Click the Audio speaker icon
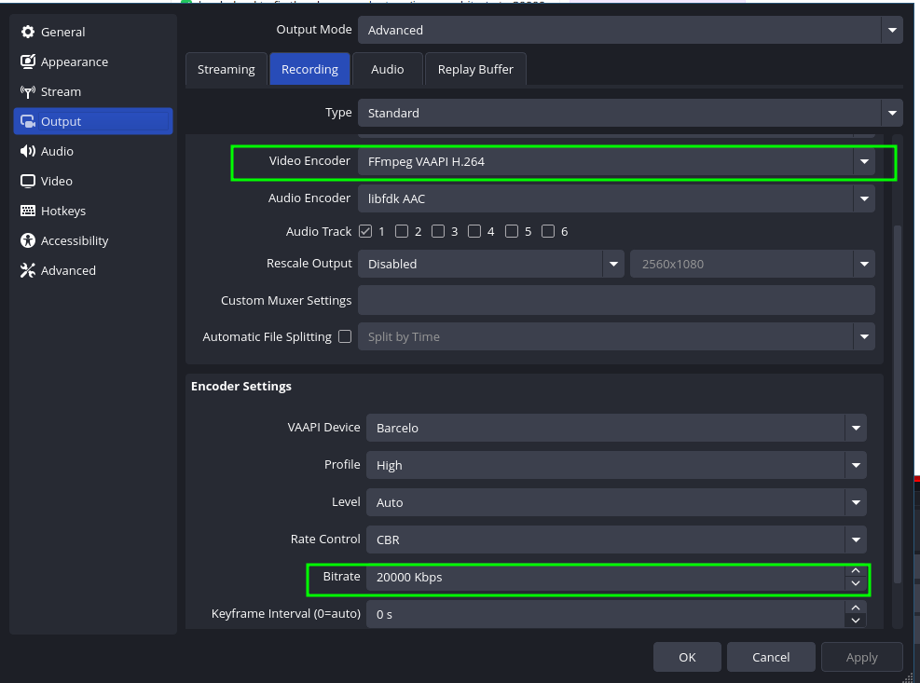Image resolution: width=920 pixels, height=683 pixels. 28,151
